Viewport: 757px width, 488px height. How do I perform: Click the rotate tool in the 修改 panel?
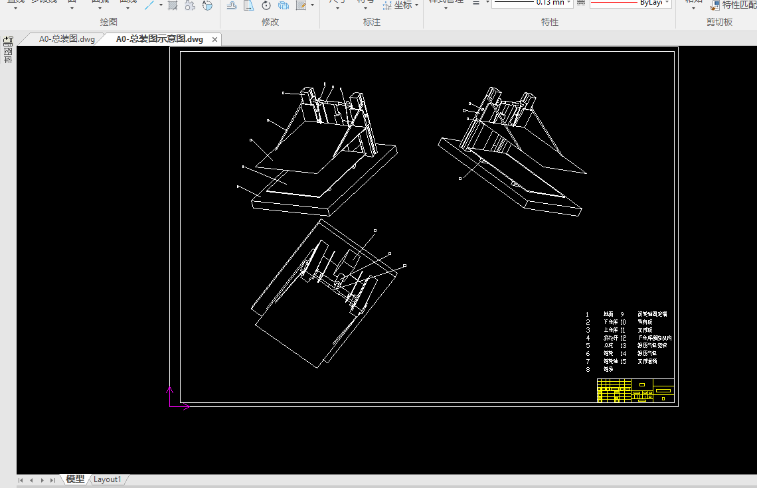266,5
